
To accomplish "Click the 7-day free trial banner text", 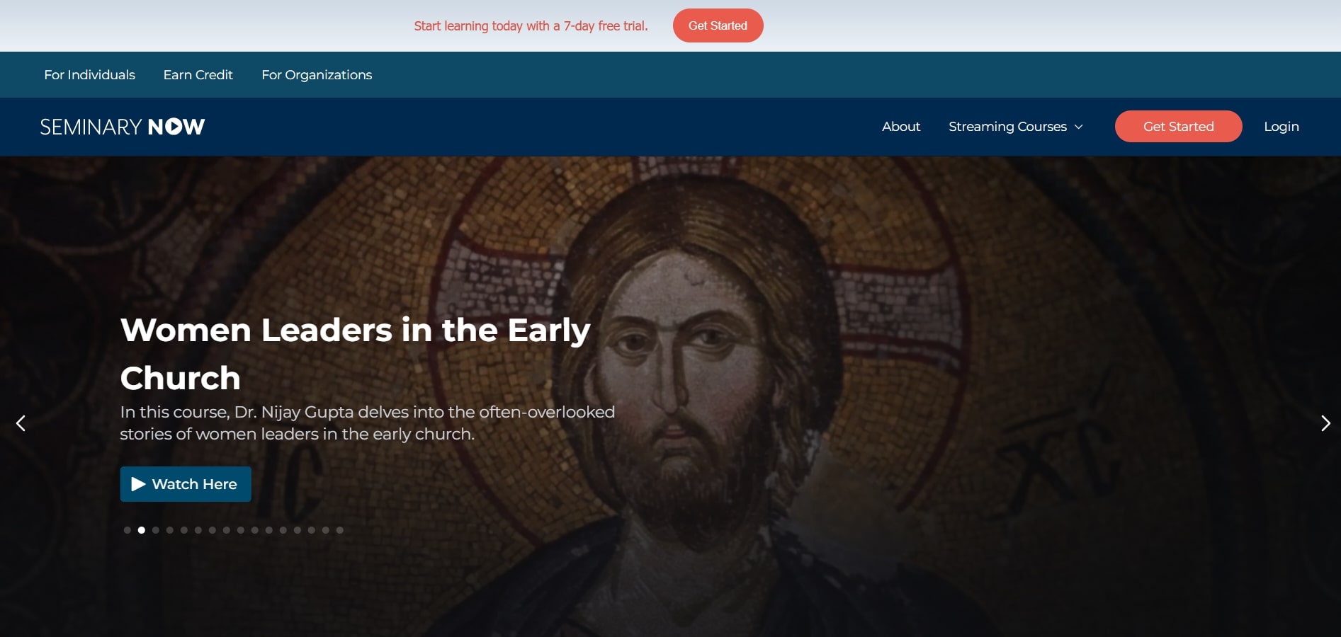I will click(531, 26).
